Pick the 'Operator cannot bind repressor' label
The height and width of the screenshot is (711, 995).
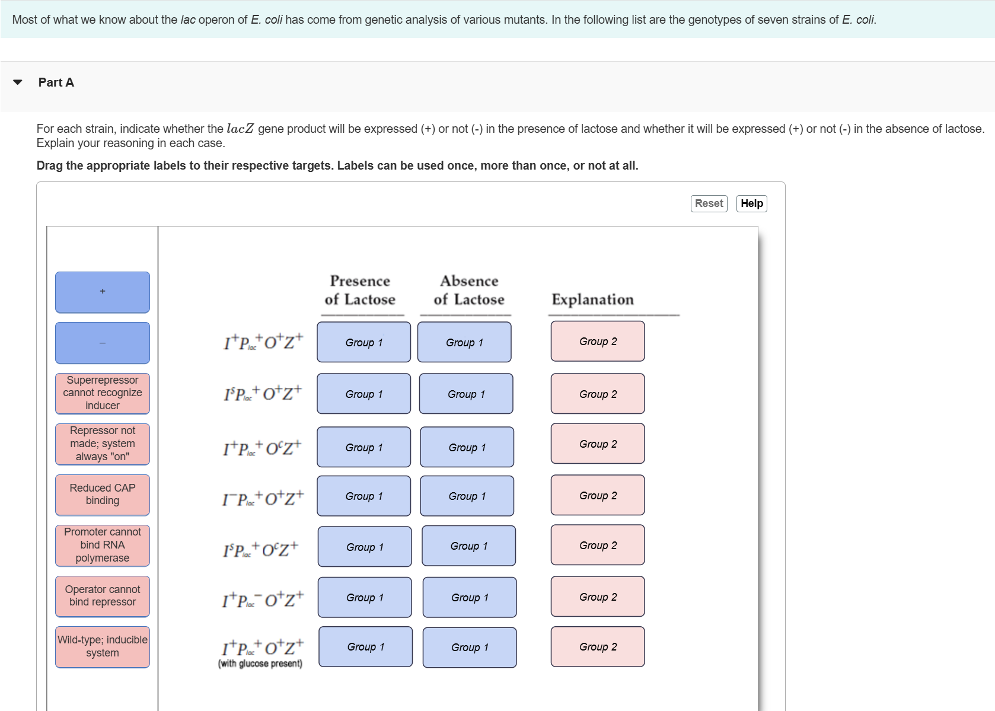click(x=102, y=596)
